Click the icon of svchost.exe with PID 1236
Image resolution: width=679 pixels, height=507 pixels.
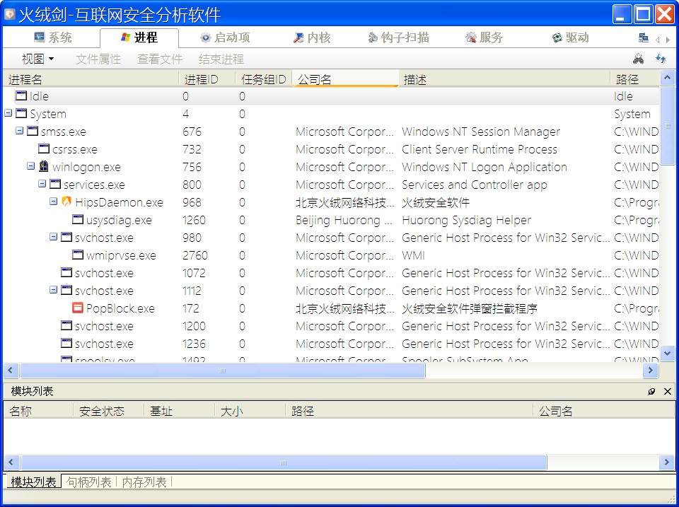[x=66, y=343]
